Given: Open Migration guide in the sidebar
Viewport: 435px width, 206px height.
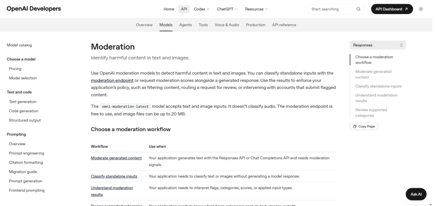Looking at the screenshot, I should [x=23, y=172].
